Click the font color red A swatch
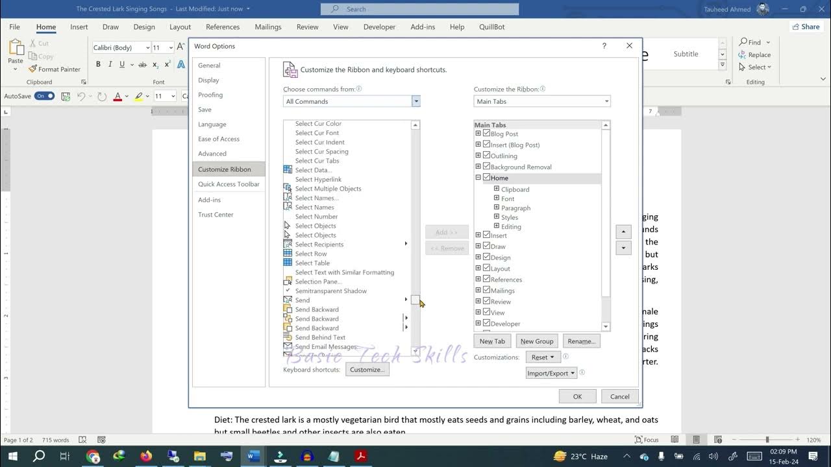This screenshot has width=831, height=467. (118, 96)
